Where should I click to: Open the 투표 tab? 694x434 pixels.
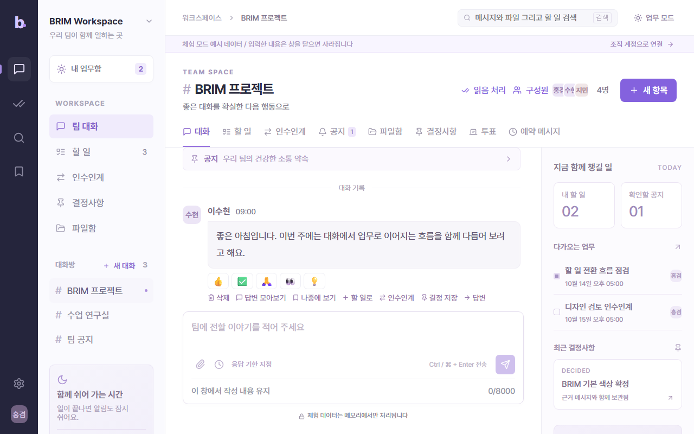tap(483, 131)
